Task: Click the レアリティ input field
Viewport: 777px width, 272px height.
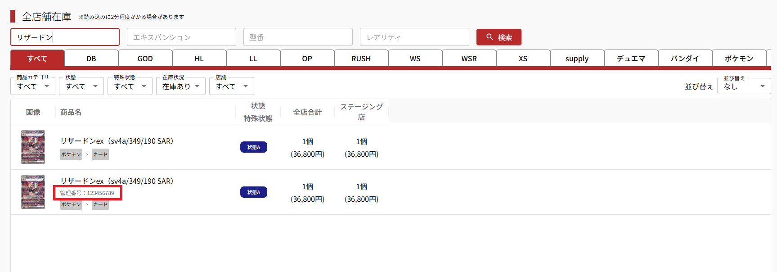Action: click(x=414, y=37)
